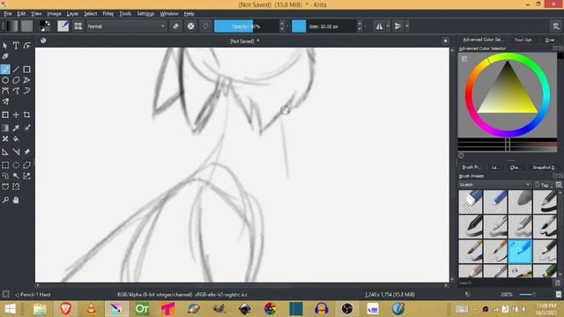The width and height of the screenshot is (564, 317).
Task: Open the fill pattern swatch
Action: click(26, 26)
